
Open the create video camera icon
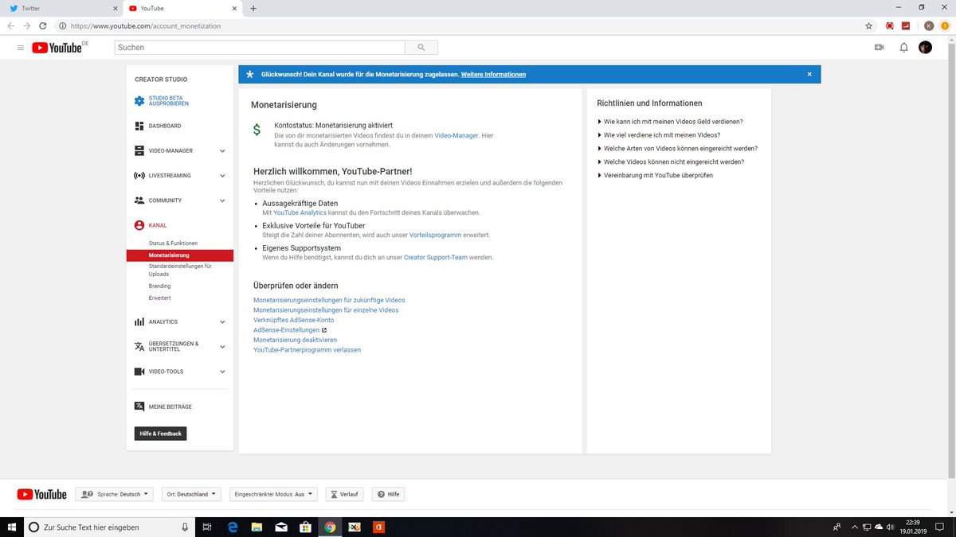pos(880,48)
